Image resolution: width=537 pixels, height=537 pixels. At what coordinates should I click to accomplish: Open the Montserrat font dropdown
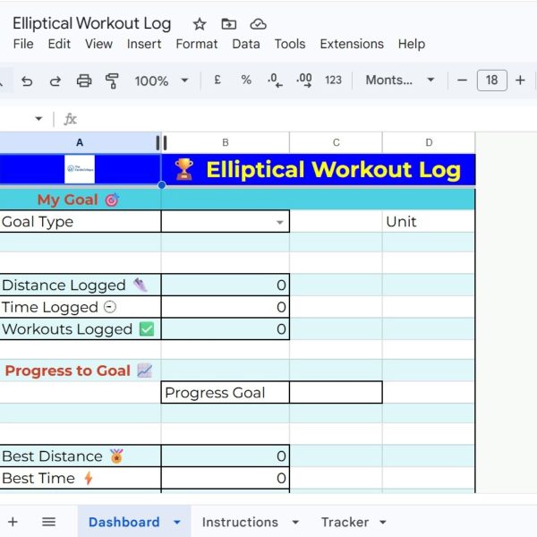click(400, 81)
